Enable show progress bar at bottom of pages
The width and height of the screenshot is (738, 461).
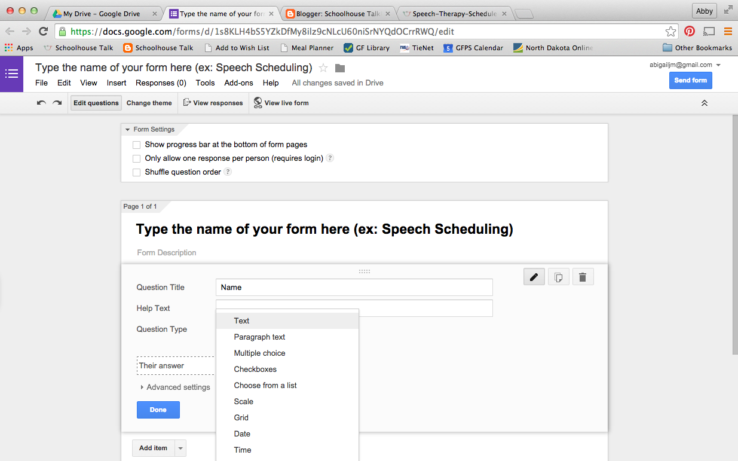136,144
